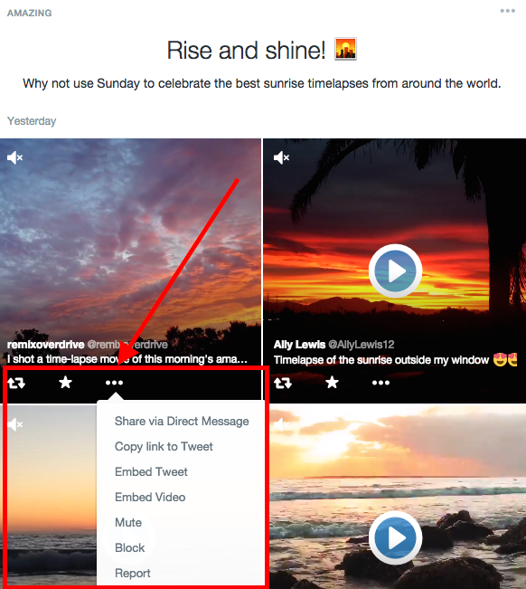Image resolution: width=526 pixels, height=589 pixels.
Task: Retweet the remixoverdrive time-lapse tweet
Action: (x=16, y=383)
